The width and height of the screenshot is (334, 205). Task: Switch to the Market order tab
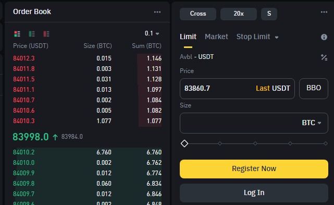coord(216,37)
